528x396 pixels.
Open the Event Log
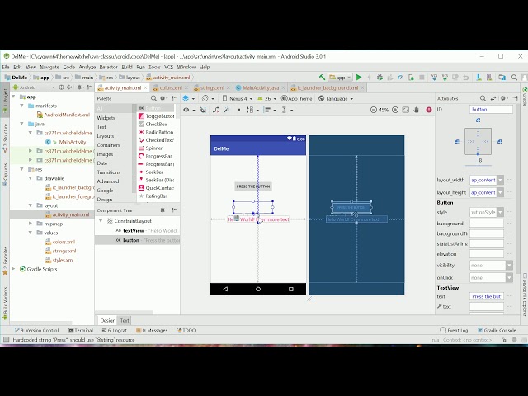tap(455, 330)
